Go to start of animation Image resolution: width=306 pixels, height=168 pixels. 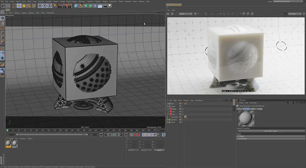[x=101, y=135]
